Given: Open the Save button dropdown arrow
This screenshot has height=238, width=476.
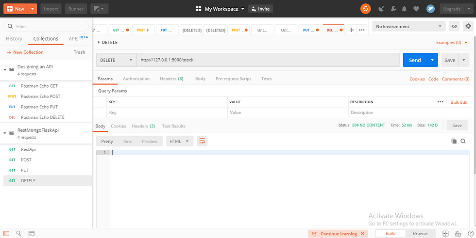Looking at the screenshot, I should click(463, 60).
